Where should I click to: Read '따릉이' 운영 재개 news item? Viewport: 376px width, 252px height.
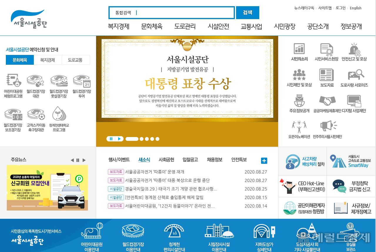[155, 172]
